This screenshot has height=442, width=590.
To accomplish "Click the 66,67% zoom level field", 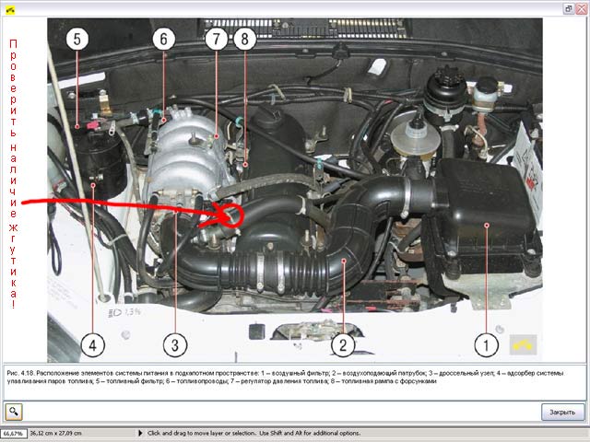I will [13, 433].
